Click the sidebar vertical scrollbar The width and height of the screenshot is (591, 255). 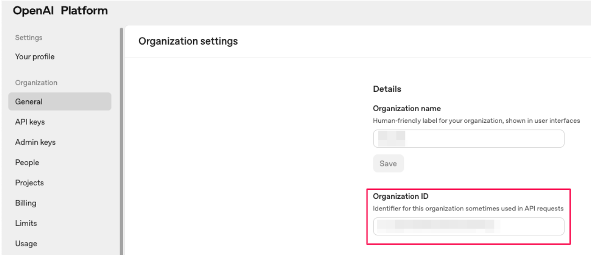point(121,141)
